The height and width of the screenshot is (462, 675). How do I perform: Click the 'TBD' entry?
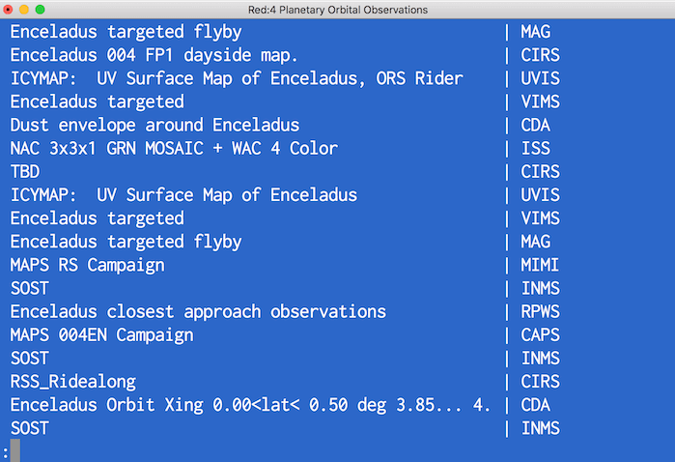[x=25, y=172]
